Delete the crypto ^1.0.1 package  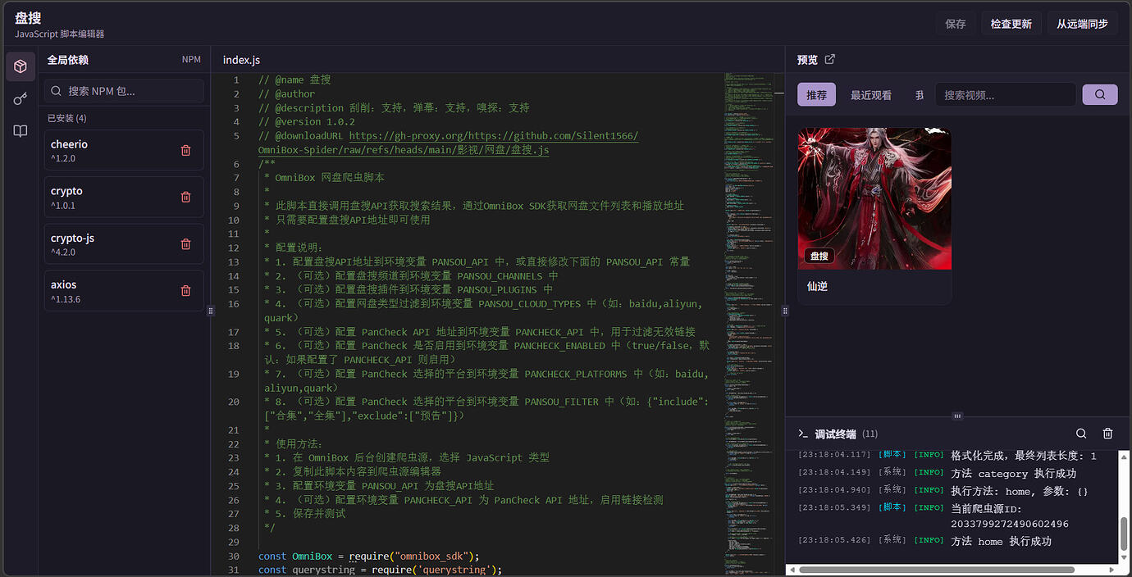tap(185, 198)
